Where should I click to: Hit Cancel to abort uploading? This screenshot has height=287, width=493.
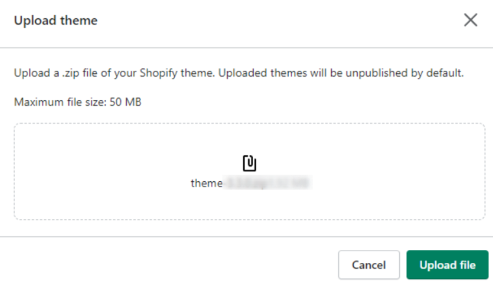point(369,265)
